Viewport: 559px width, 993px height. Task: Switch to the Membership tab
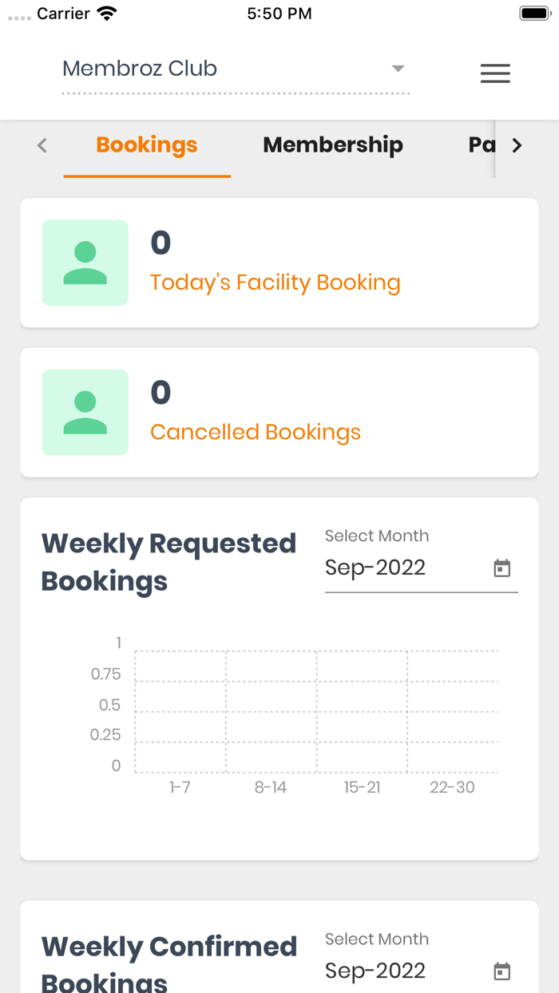[333, 145]
